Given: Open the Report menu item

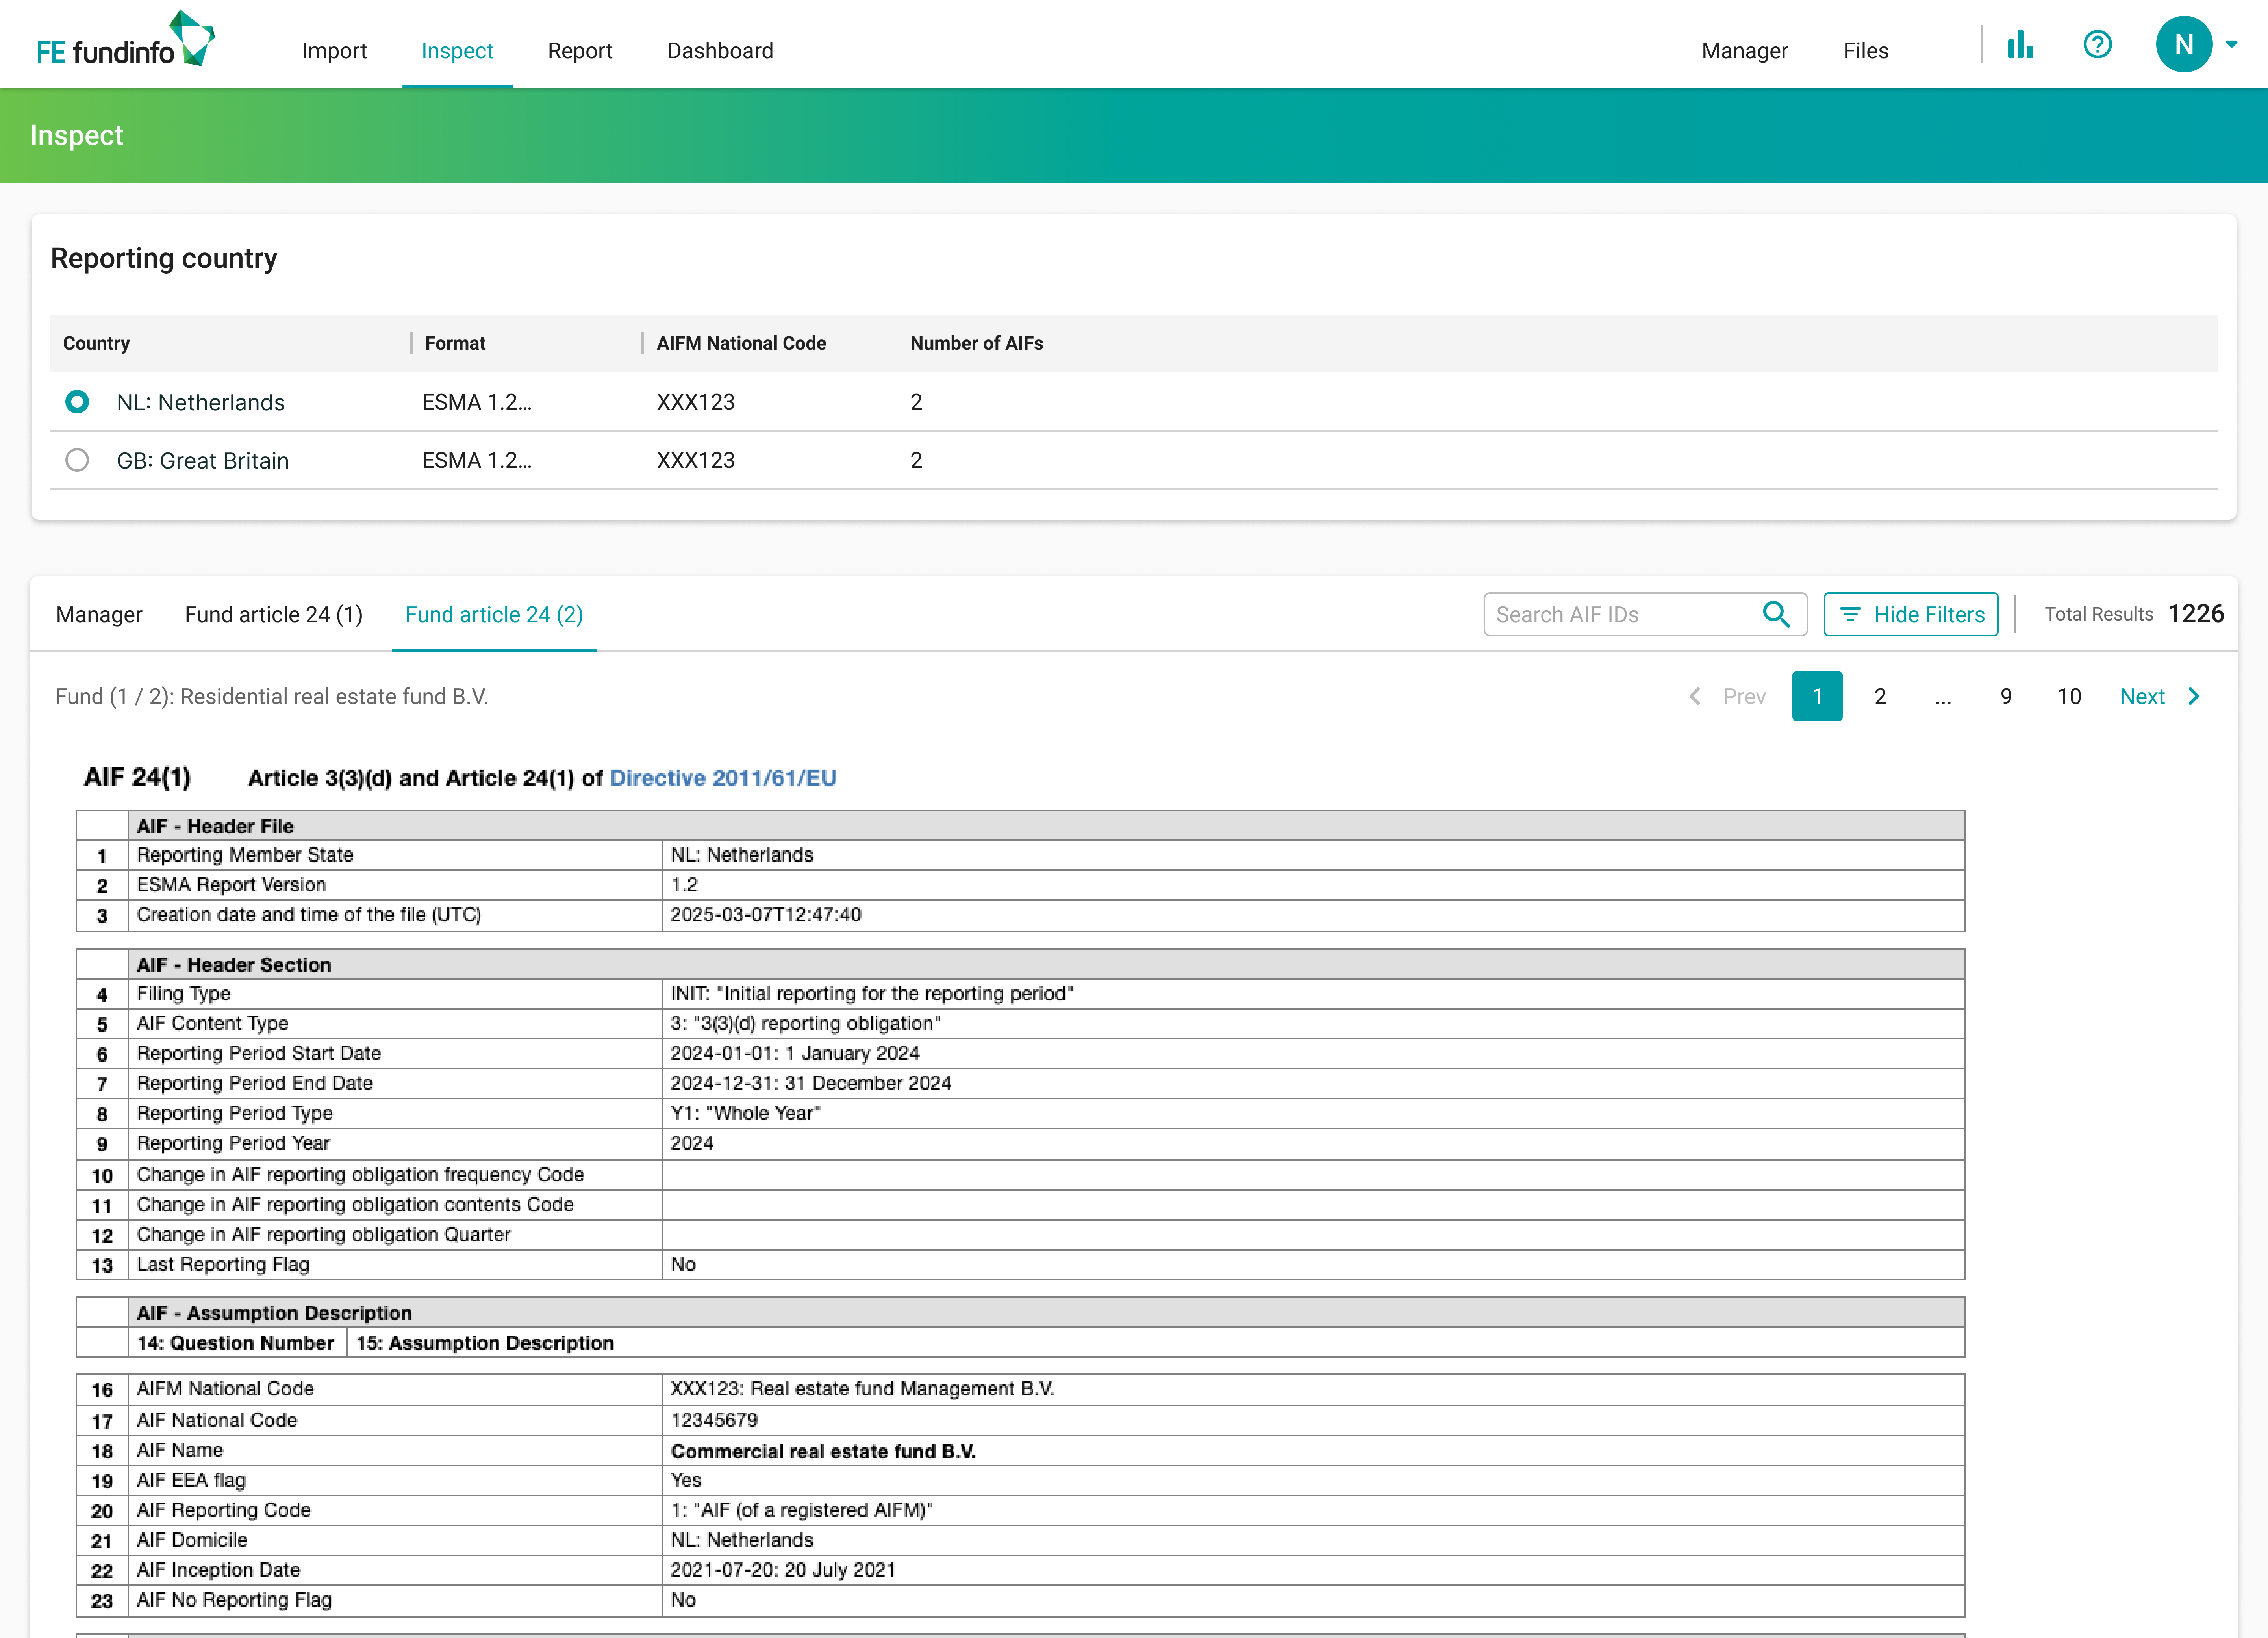Looking at the screenshot, I should point(580,51).
